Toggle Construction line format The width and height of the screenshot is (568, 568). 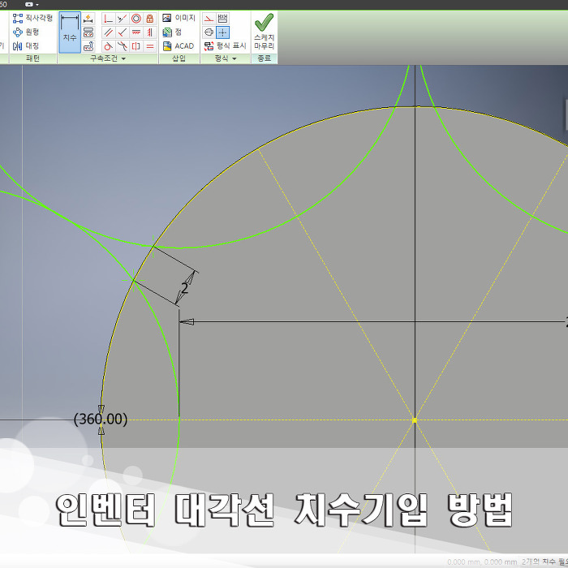tap(209, 19)
